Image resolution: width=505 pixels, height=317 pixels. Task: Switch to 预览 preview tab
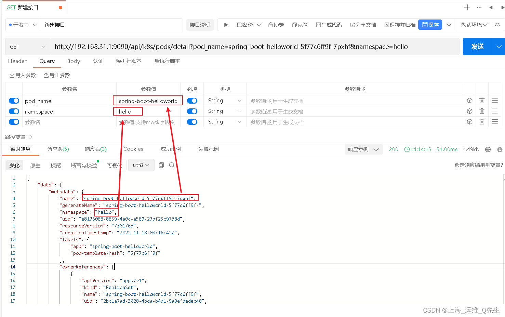55,165
